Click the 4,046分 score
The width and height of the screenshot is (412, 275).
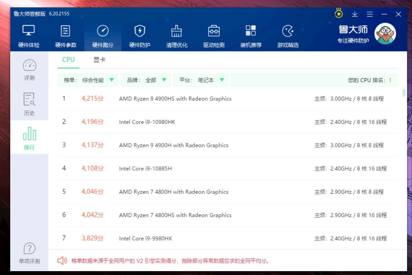tap(92, 192)
